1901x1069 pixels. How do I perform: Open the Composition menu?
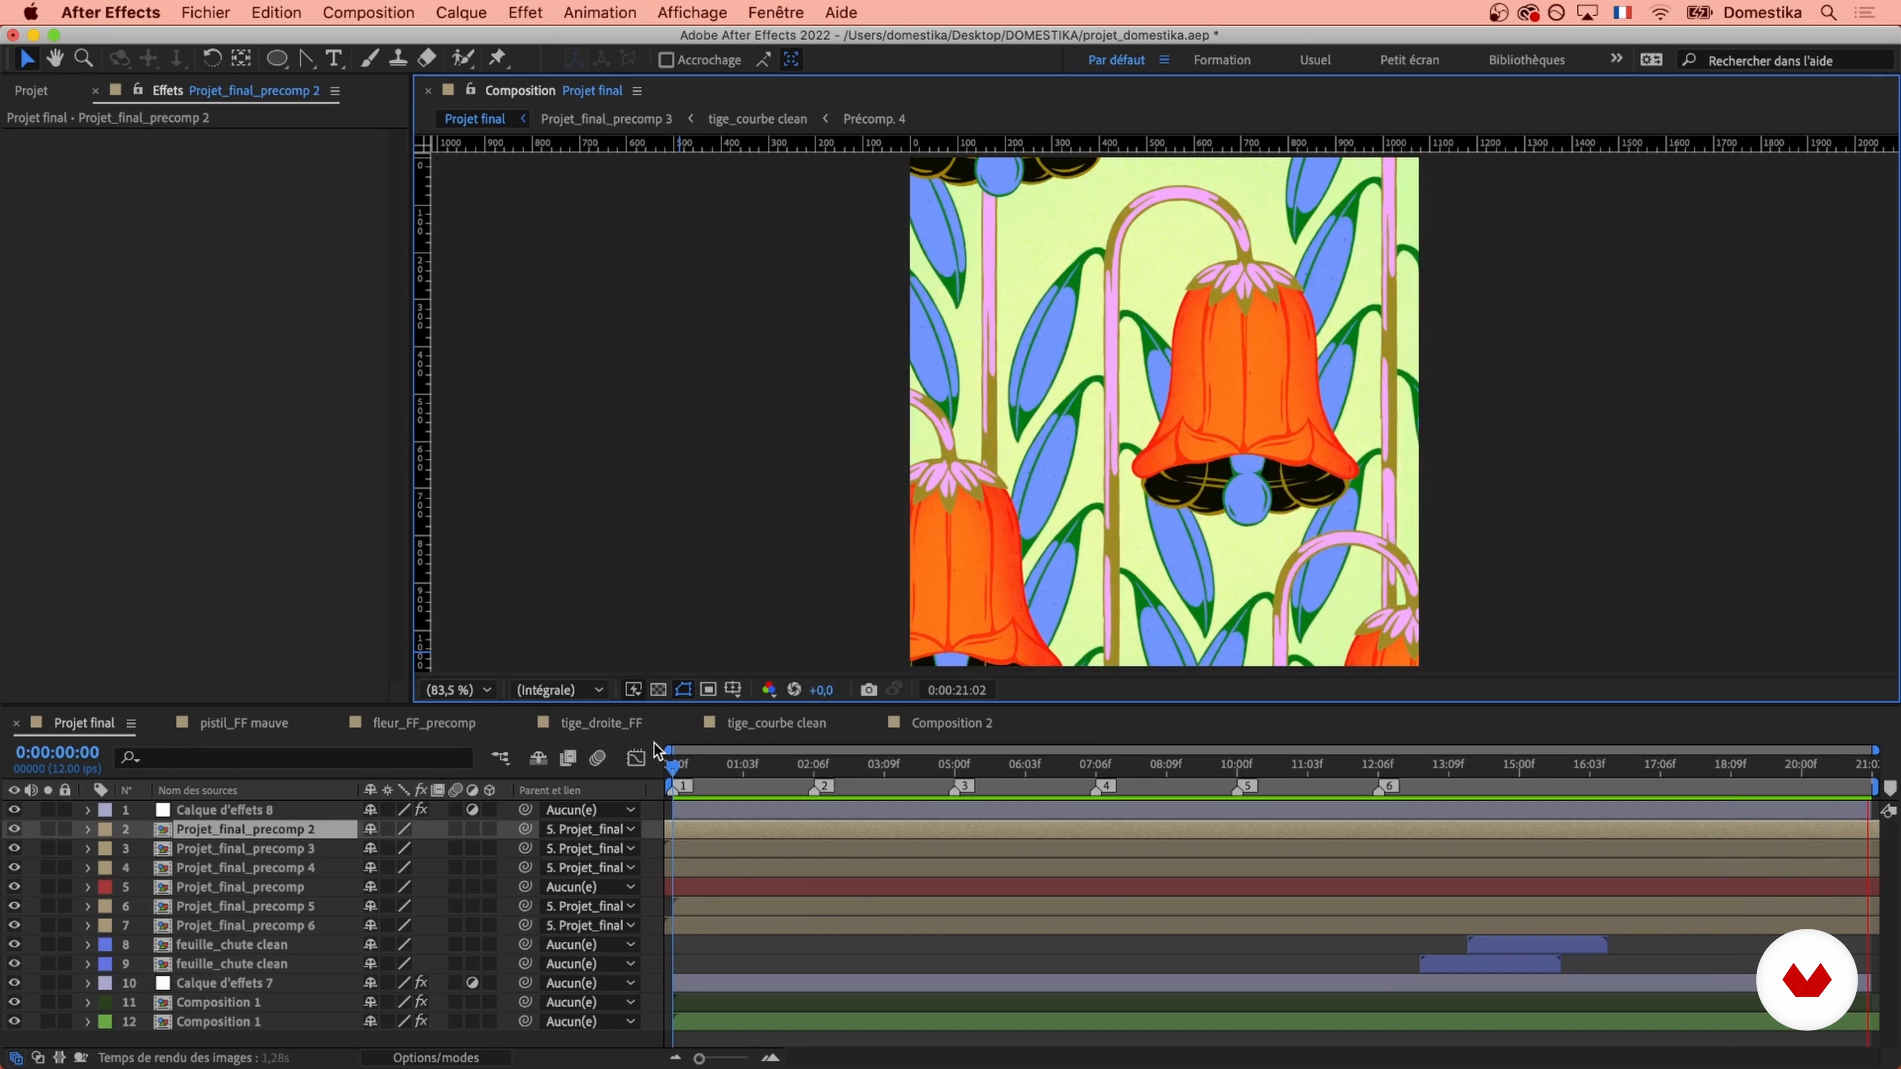point(368,12)
